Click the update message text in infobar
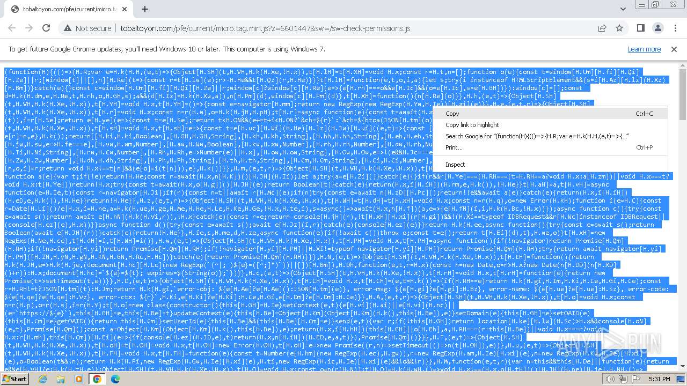687x386 pixels. (167, 49)
